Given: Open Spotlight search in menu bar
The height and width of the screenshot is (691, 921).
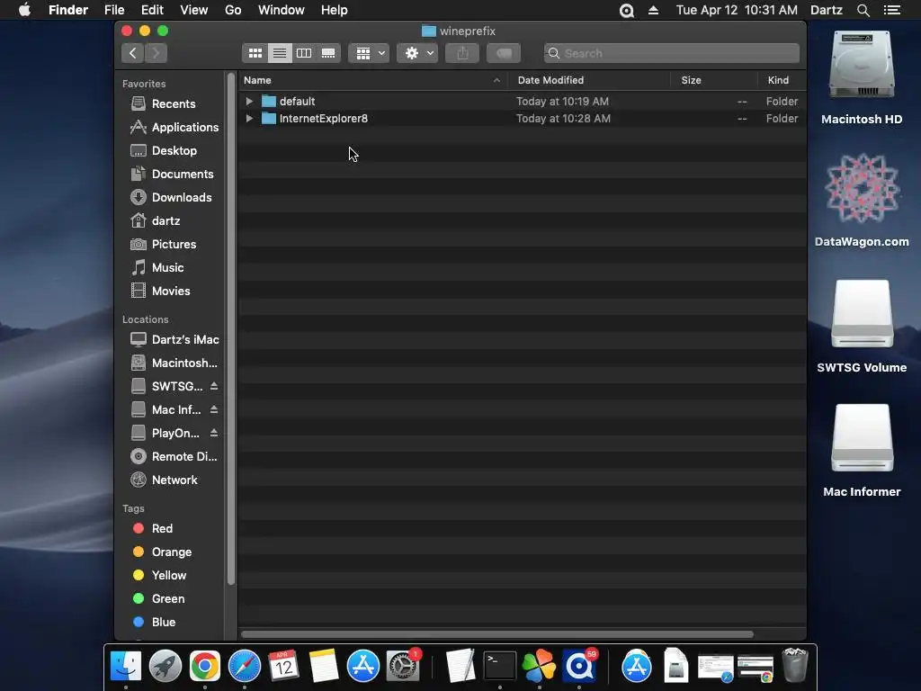Looking at the screenshot, I should pos(863,10).
